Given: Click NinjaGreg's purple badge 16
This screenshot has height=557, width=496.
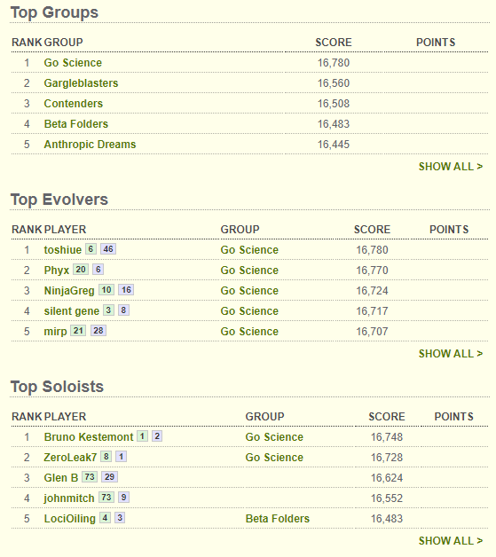Looking at the screenshot, I should pyautogui.click(x=126, y=290).
